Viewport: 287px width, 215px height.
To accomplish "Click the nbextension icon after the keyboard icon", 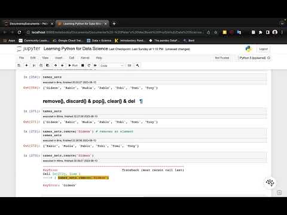I will pos(138,65).
